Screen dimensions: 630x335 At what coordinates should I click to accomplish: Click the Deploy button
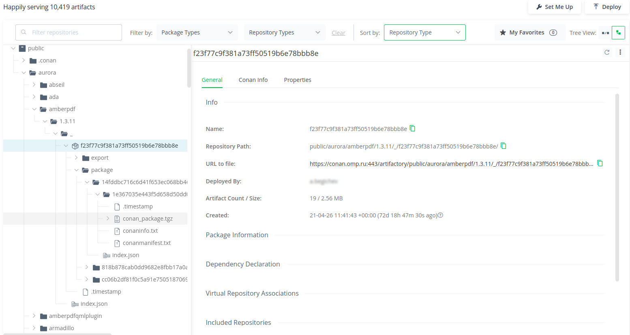click(x=607, y=7)
